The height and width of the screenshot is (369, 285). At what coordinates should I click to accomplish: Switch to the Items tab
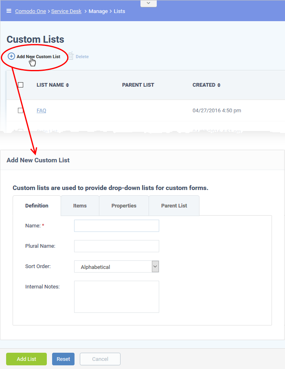tap(80, 206)
